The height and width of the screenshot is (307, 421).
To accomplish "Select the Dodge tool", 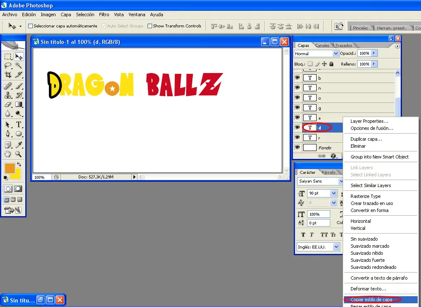I will click(19, 113).
